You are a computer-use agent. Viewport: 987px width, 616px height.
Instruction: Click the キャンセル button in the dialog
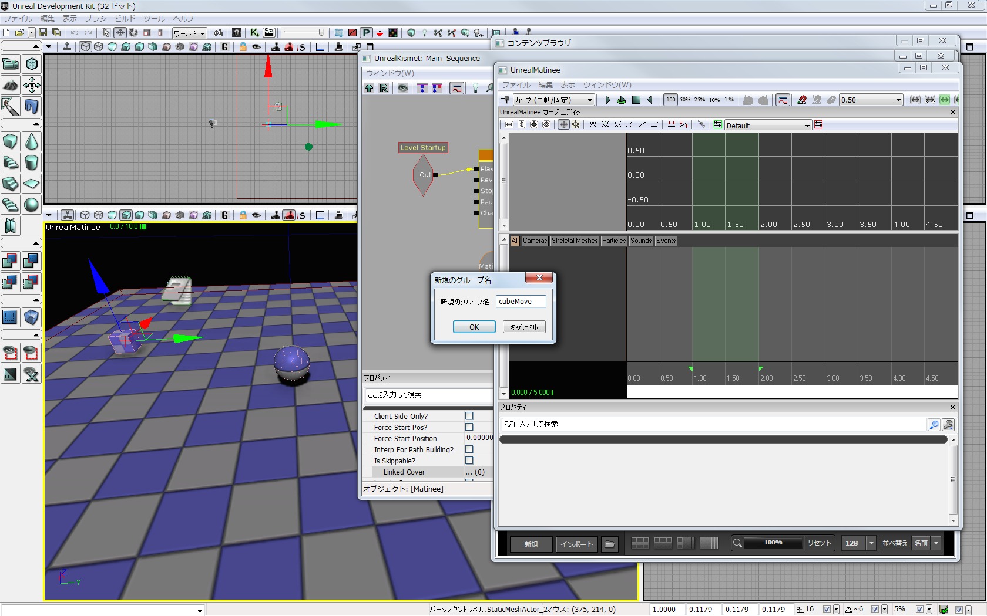[523, 327]
